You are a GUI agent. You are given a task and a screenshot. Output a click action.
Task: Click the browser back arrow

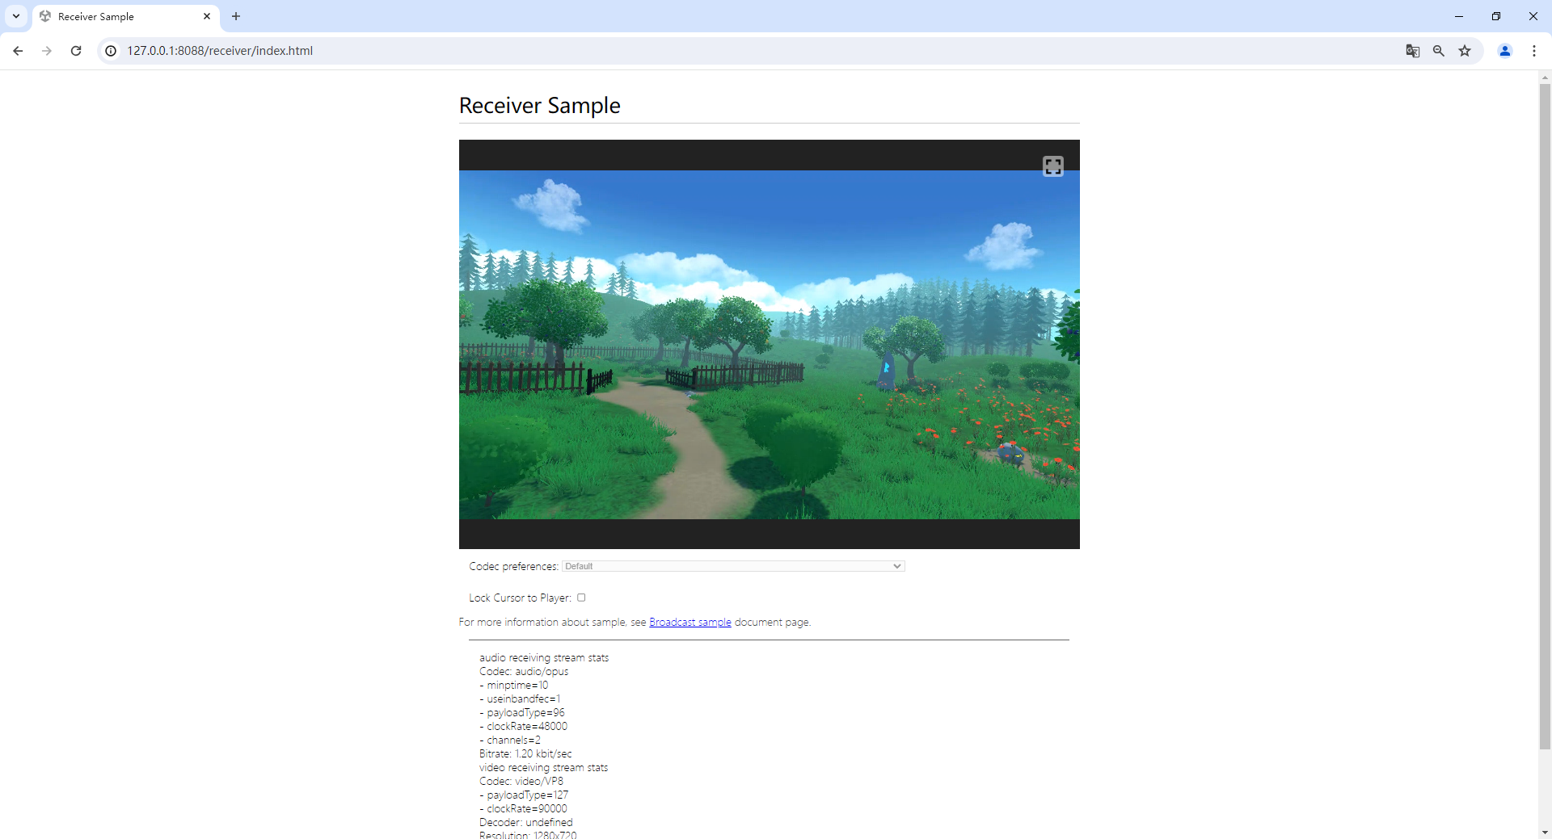coord(18,51)
